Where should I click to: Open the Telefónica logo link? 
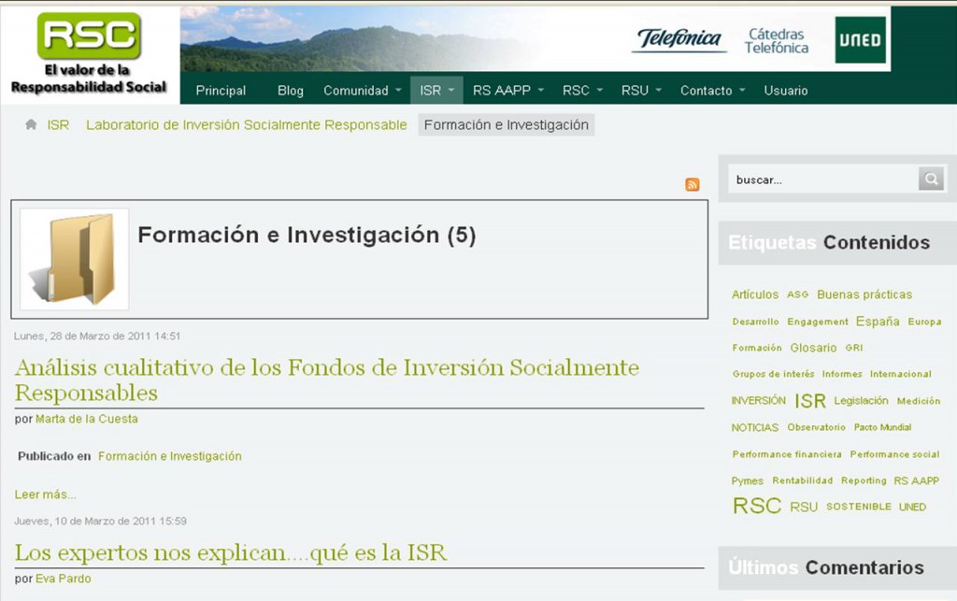679,39
